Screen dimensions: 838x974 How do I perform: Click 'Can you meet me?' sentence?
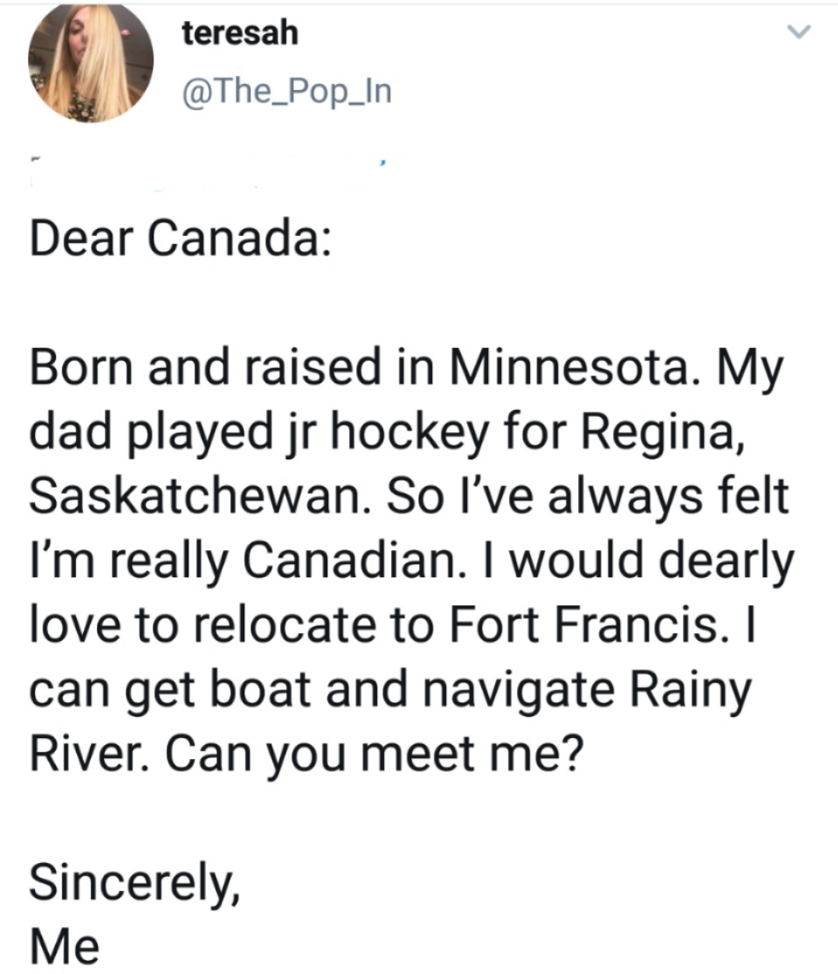pos(369,754)
